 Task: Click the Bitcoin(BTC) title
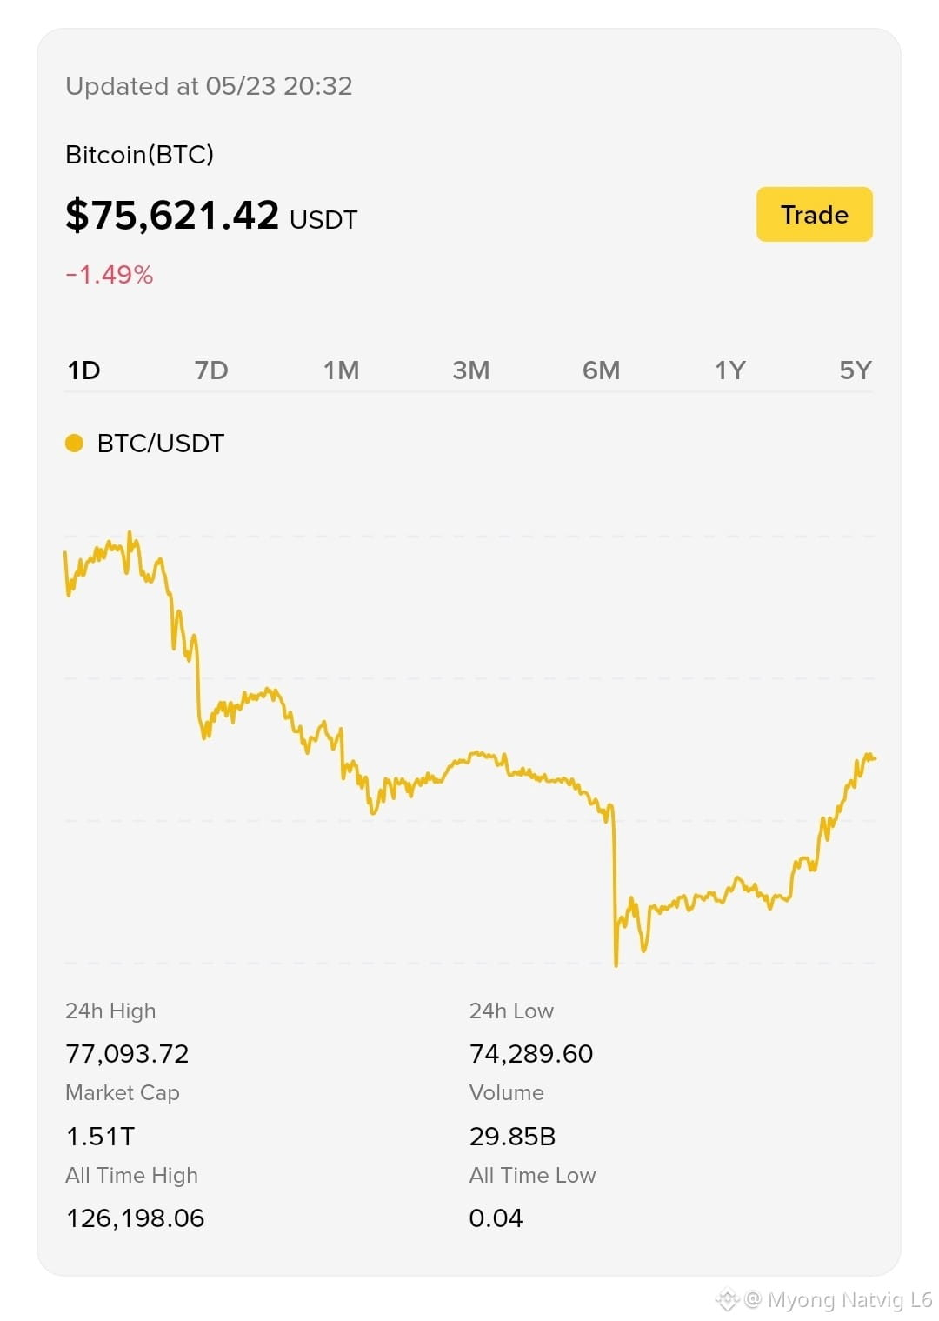(x=139, y=155)
